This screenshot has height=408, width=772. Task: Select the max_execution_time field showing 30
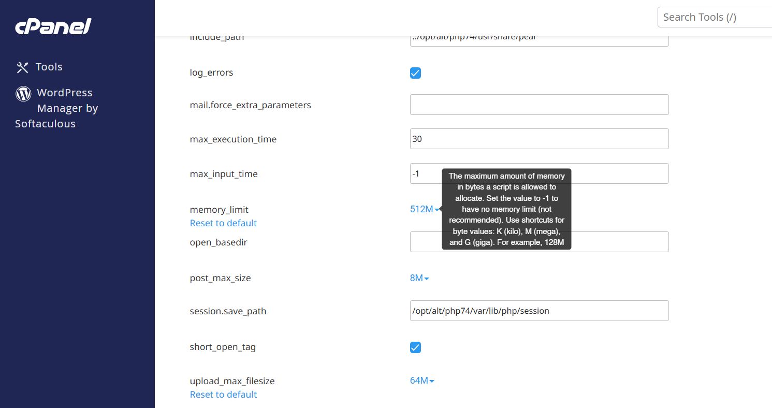[x=538, y=139]
